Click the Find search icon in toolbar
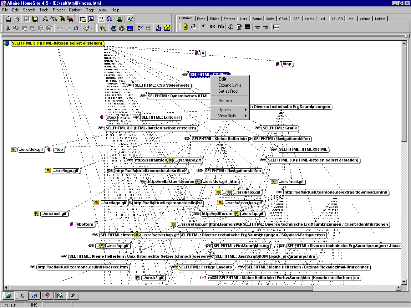Viewport: 411px width, 308px height. coord(45,19)
